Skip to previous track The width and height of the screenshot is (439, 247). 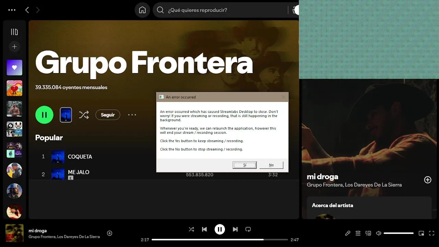tap(204, 229)
